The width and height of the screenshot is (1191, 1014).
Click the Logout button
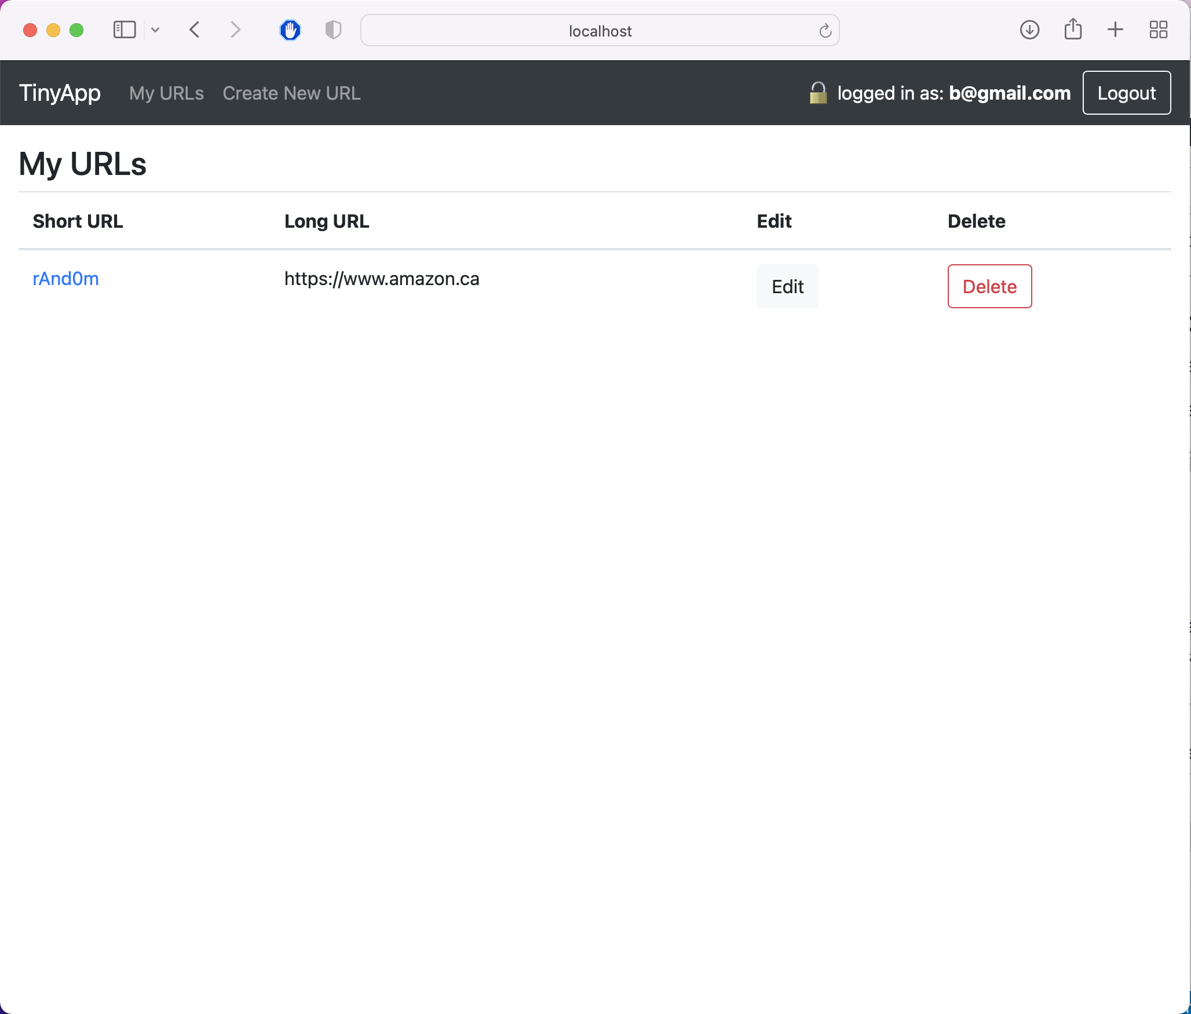(x=1126, y=93)
